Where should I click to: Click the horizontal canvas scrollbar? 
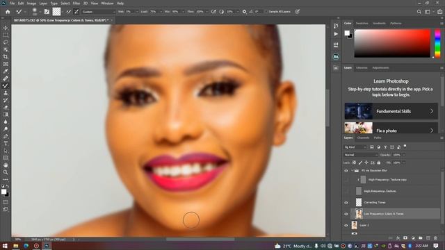(200, 239)
